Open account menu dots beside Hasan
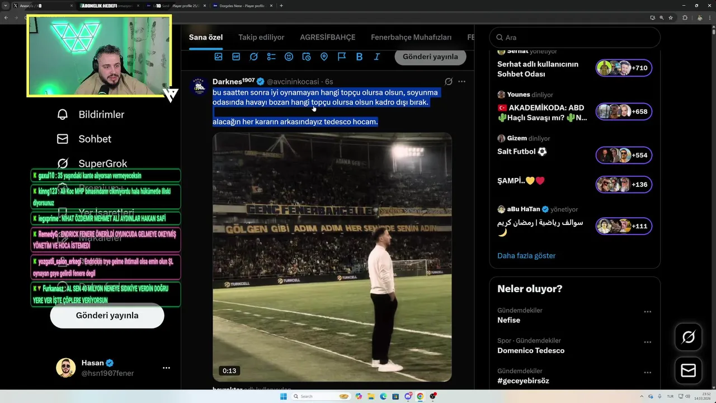Viewport: 716px width, 403px height. (x=166, y=368)
